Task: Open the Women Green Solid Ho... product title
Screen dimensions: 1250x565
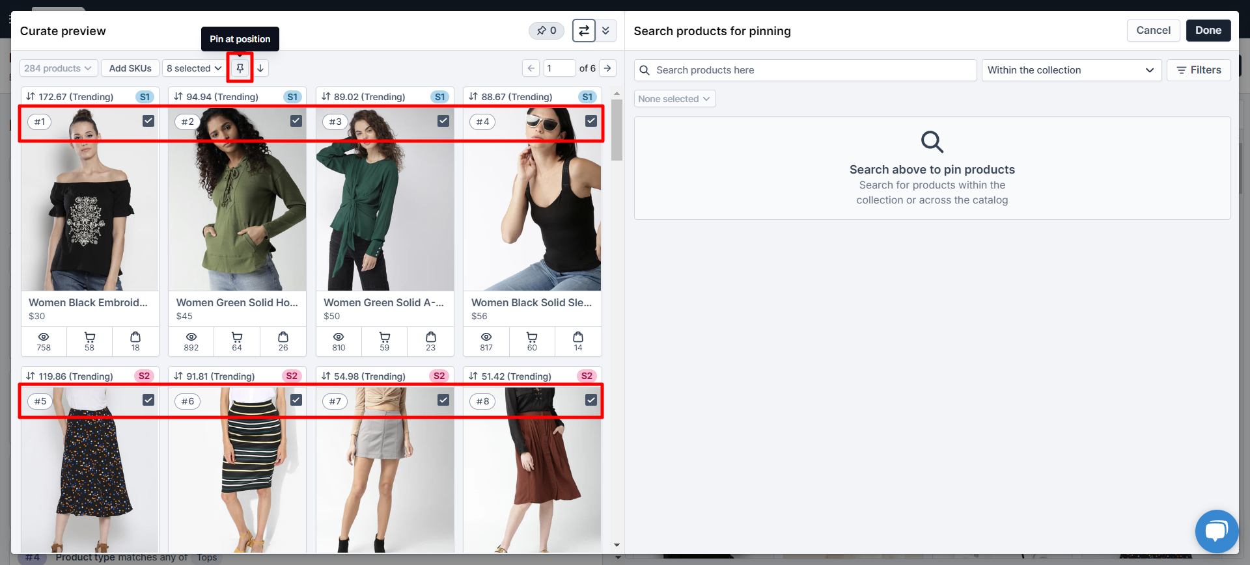Action: click(237, 302)
